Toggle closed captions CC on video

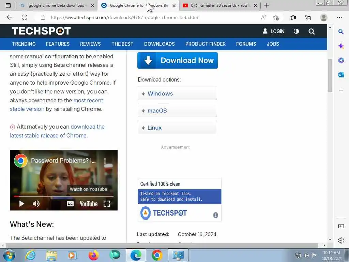(70, 203)
